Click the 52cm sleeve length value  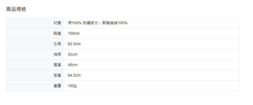(x=73, y=54)
